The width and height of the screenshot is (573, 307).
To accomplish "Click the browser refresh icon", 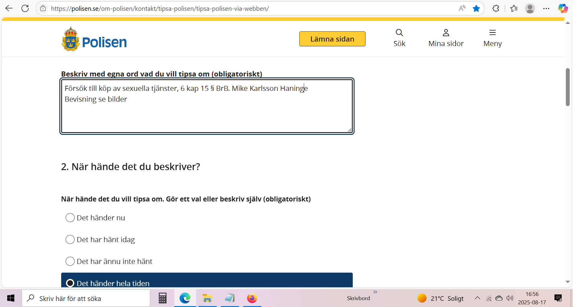I will (25, 8).
